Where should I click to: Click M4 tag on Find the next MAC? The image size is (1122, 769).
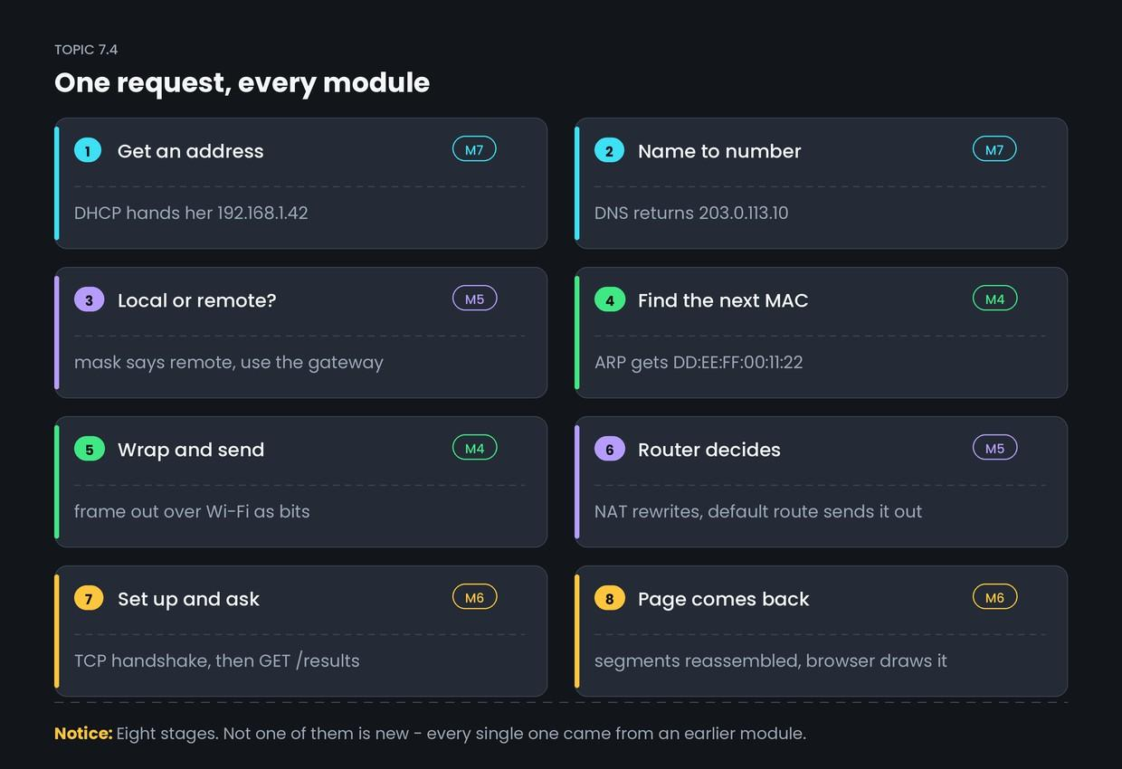(994, 299)
